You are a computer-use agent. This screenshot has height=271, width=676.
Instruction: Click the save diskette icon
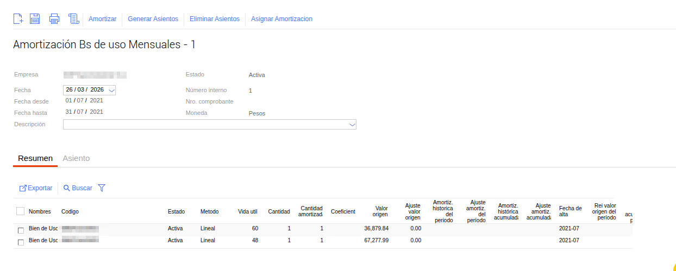(35, 19)
